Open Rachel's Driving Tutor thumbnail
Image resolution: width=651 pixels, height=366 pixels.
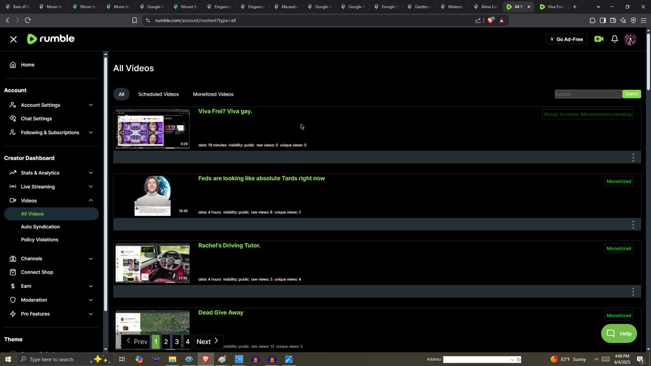153,263
